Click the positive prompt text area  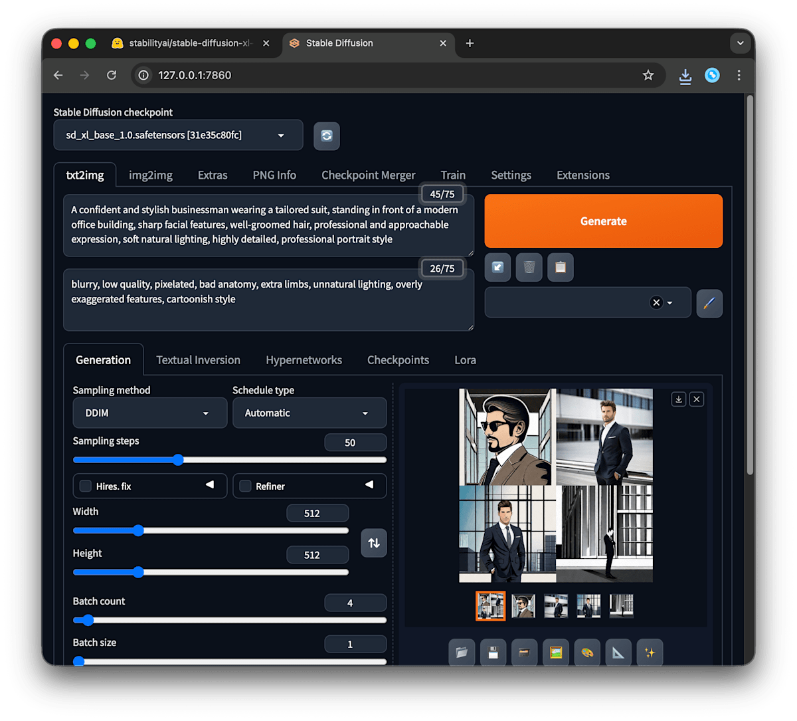click(268, 225)
